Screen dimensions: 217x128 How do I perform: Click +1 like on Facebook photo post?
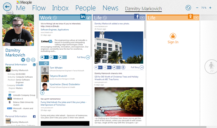pyautogui.click(x=105, y=68)
